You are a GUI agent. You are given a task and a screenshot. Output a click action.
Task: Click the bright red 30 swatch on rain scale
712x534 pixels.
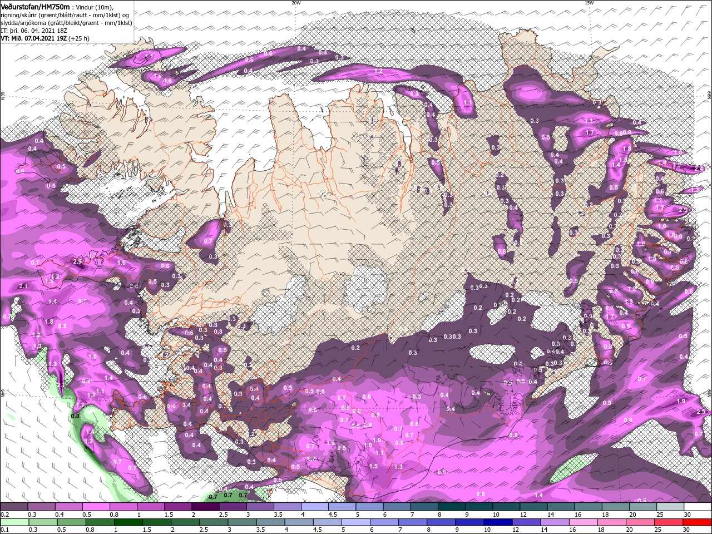pos(698,522)
